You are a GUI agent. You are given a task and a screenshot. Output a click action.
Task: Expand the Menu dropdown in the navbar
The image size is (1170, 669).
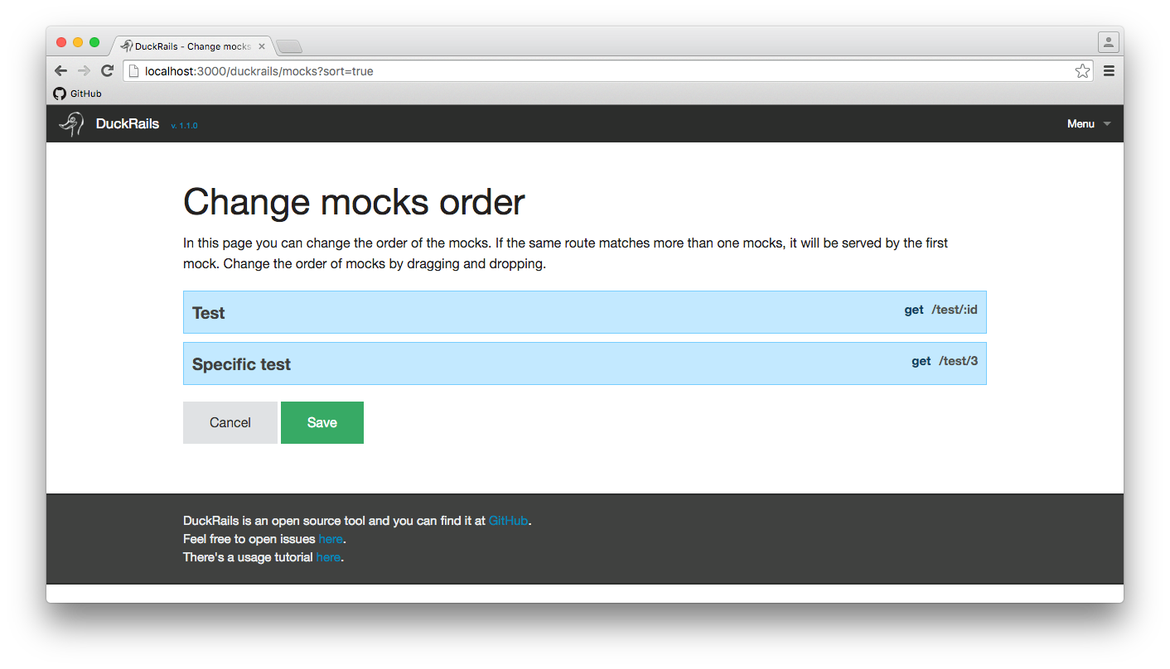[x=1089, y=124]
